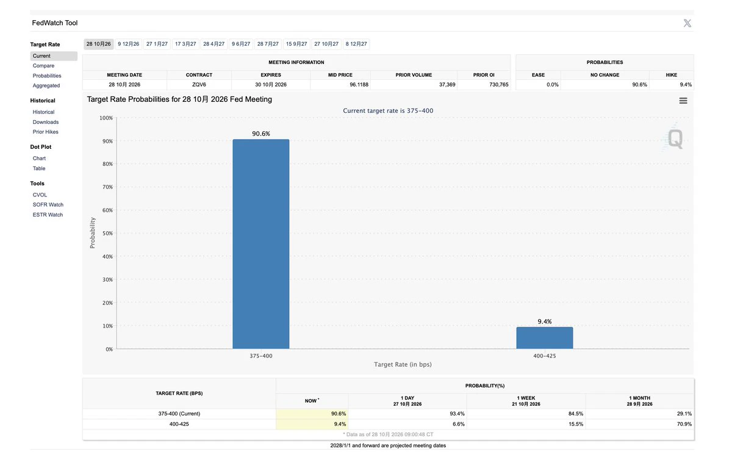
Task: Click the 'Current target rate is 375-400' subtitle
Action: 388,110
